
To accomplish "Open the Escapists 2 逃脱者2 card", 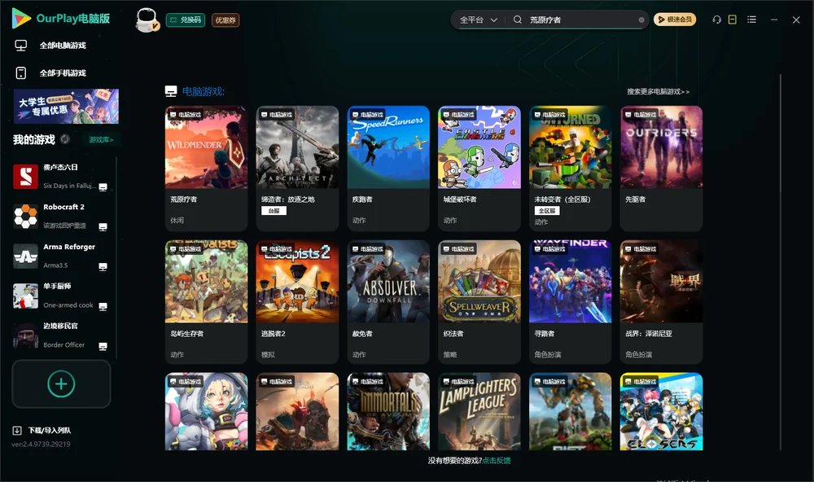I will point(297,302).
